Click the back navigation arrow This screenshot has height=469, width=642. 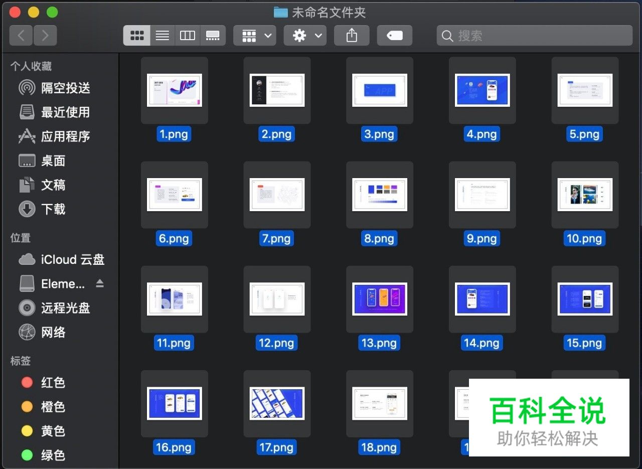(21, 35)
